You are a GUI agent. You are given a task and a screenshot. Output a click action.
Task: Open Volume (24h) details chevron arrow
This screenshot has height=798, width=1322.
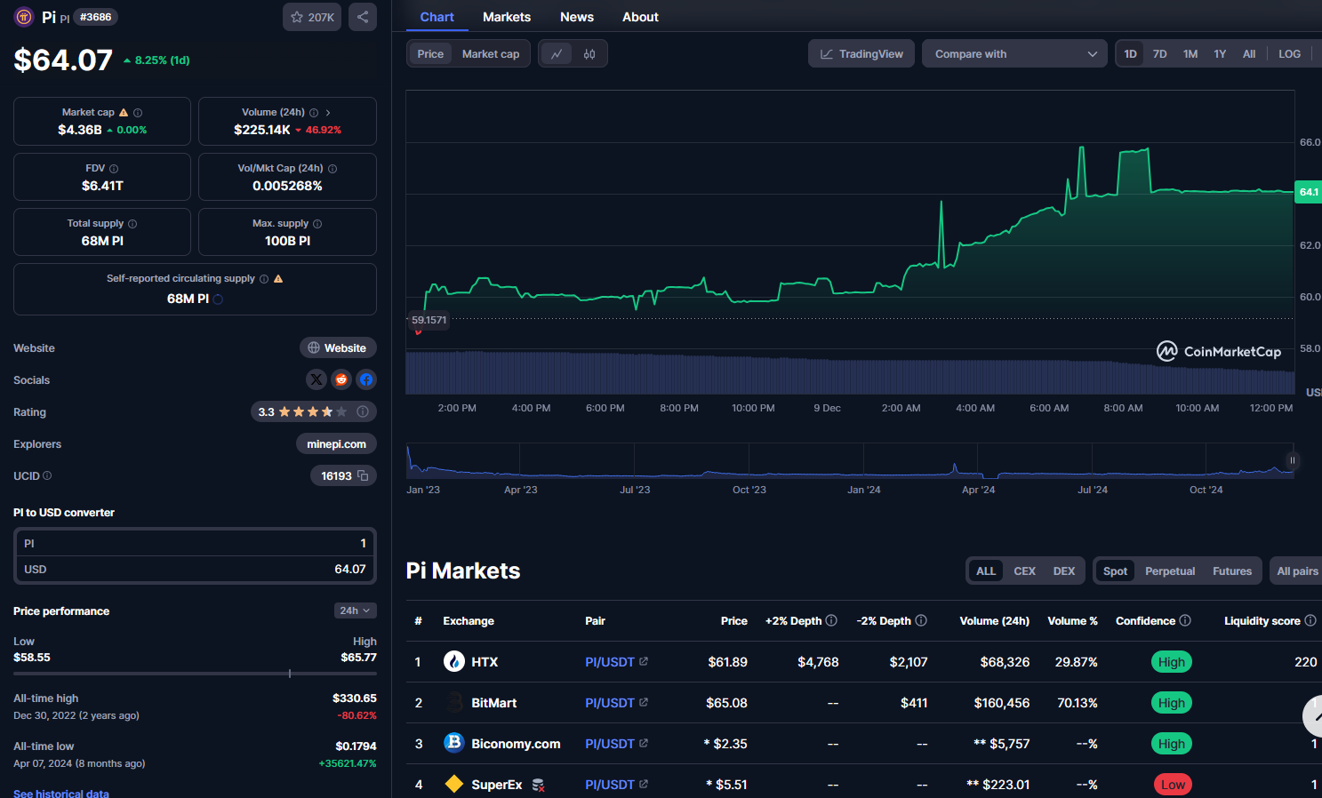tap(328, 113)
